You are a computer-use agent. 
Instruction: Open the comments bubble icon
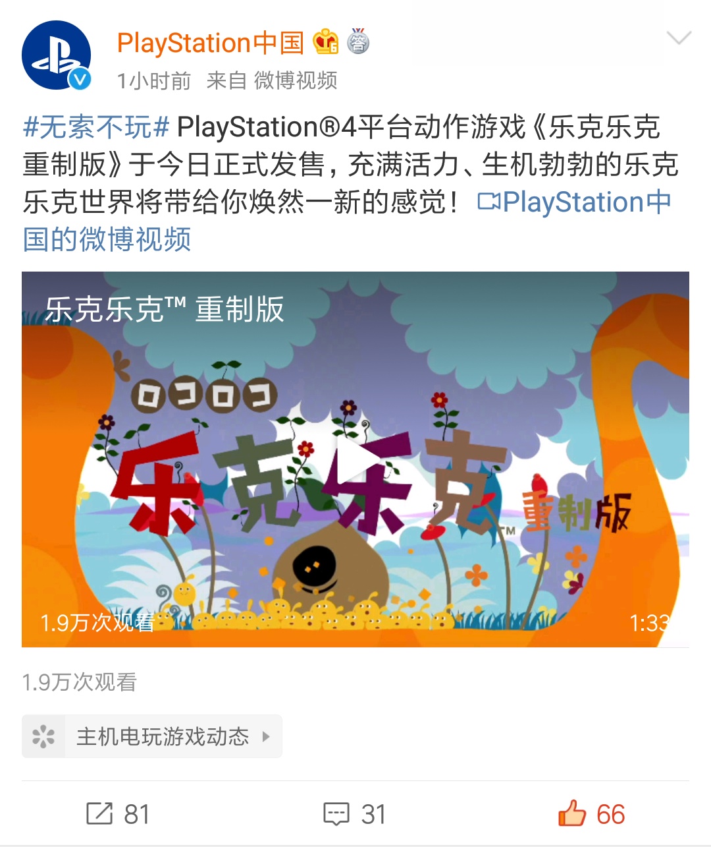(x=336, y=814)
